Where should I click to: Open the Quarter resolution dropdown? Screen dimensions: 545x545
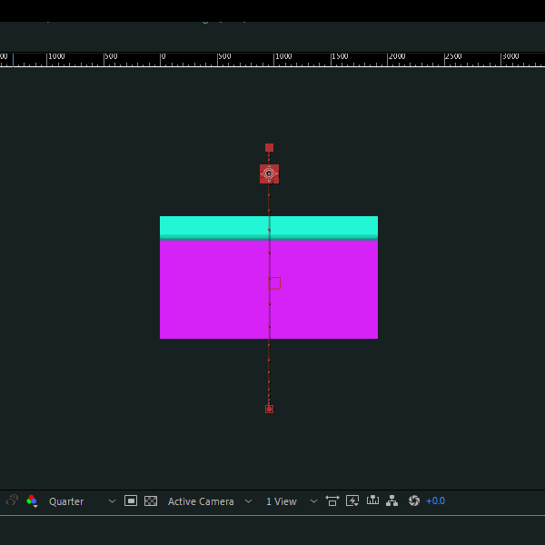pyautogui.click(x=82, y=501)
